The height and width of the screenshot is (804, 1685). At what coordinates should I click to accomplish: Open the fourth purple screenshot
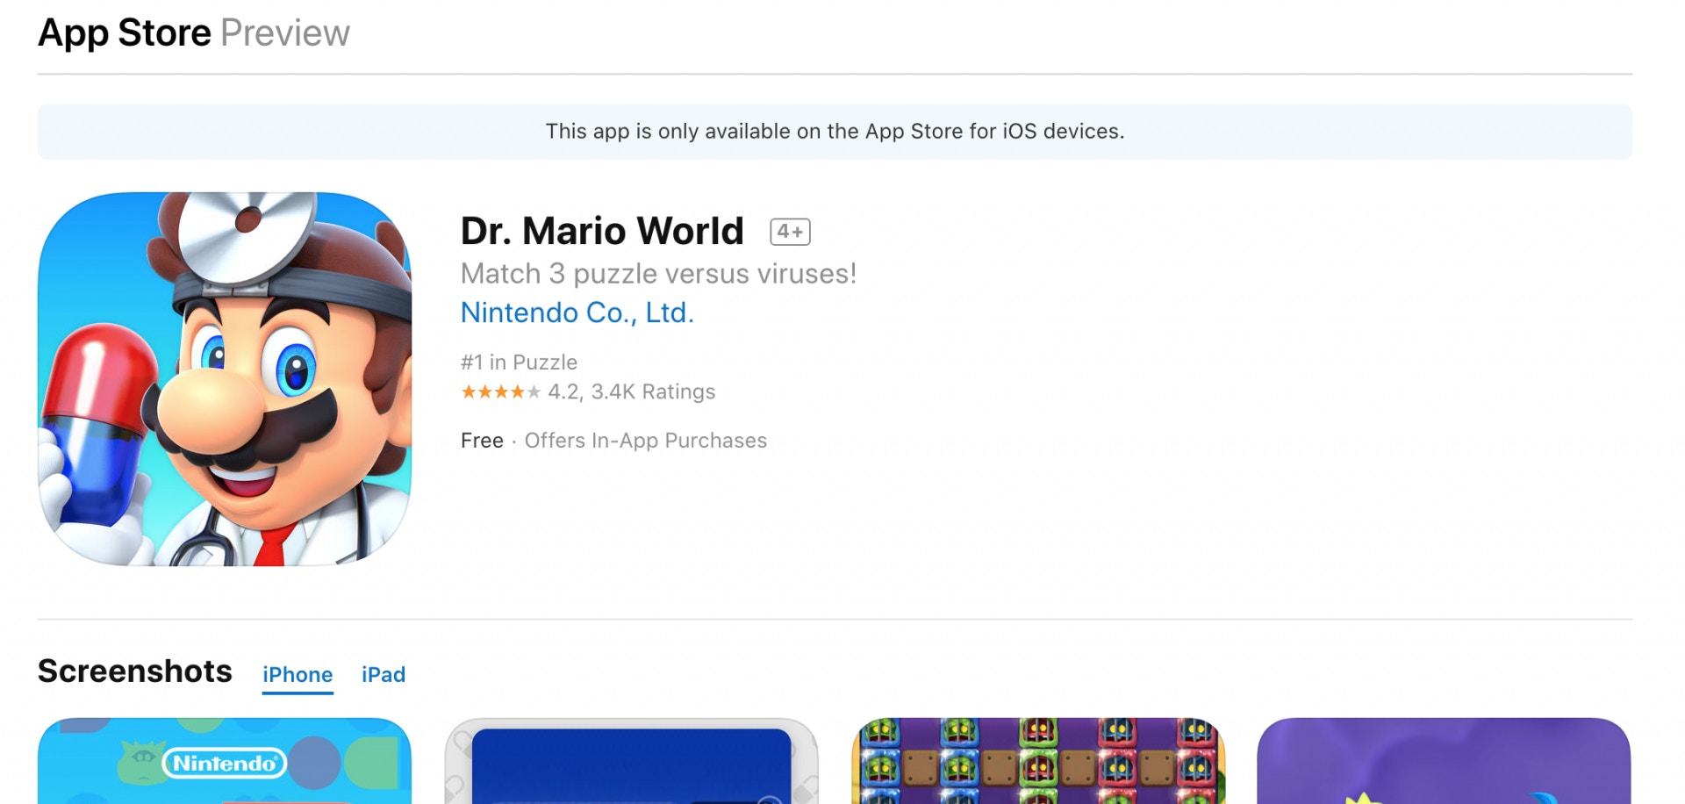point(1444,761)
